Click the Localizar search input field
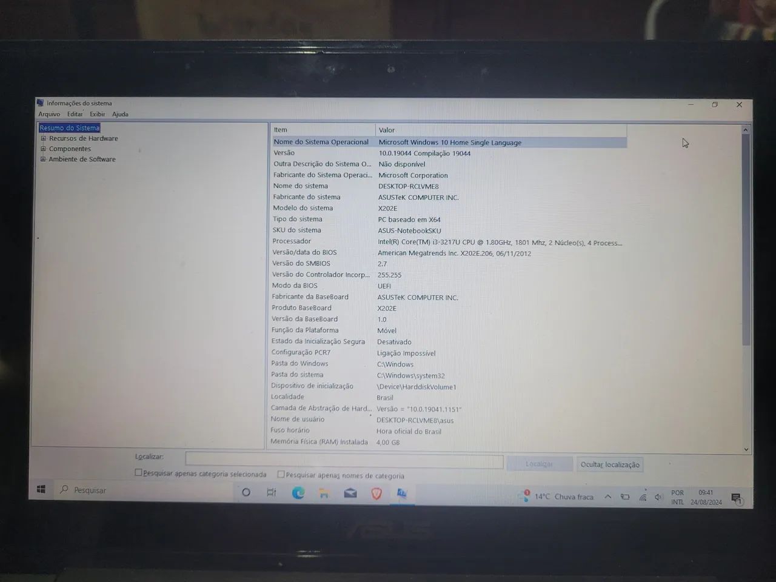 (344, 461)
